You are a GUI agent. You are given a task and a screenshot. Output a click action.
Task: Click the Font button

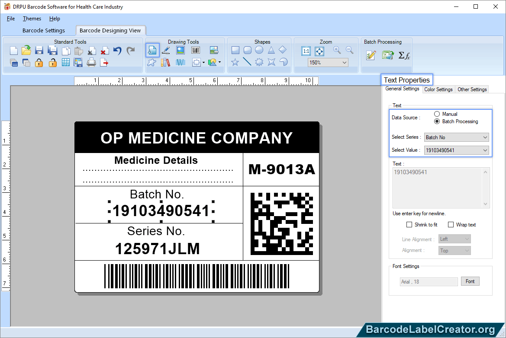[x=470, y=281]
